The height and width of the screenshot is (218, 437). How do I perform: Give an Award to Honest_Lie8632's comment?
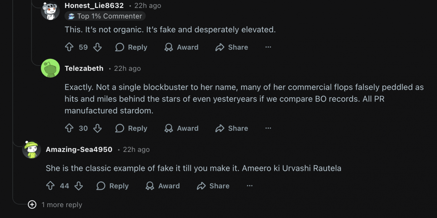[181, 47]
